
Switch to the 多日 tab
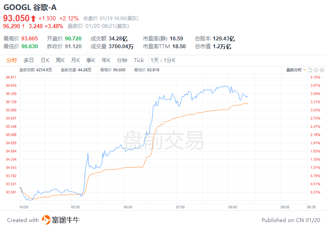(29, 60)
